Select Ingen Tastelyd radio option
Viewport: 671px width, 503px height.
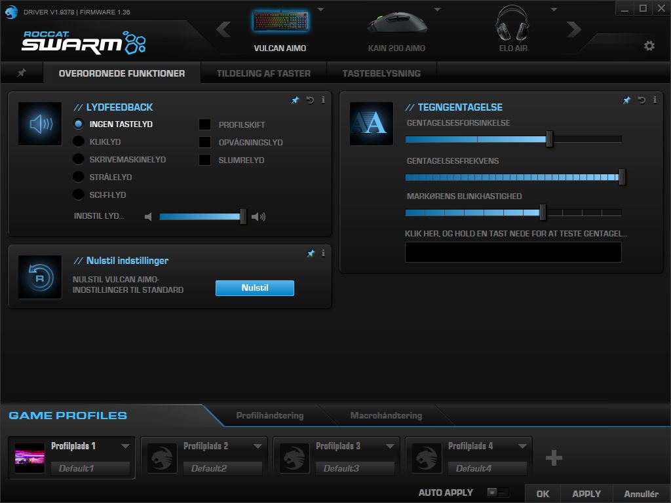click(79, 124)
